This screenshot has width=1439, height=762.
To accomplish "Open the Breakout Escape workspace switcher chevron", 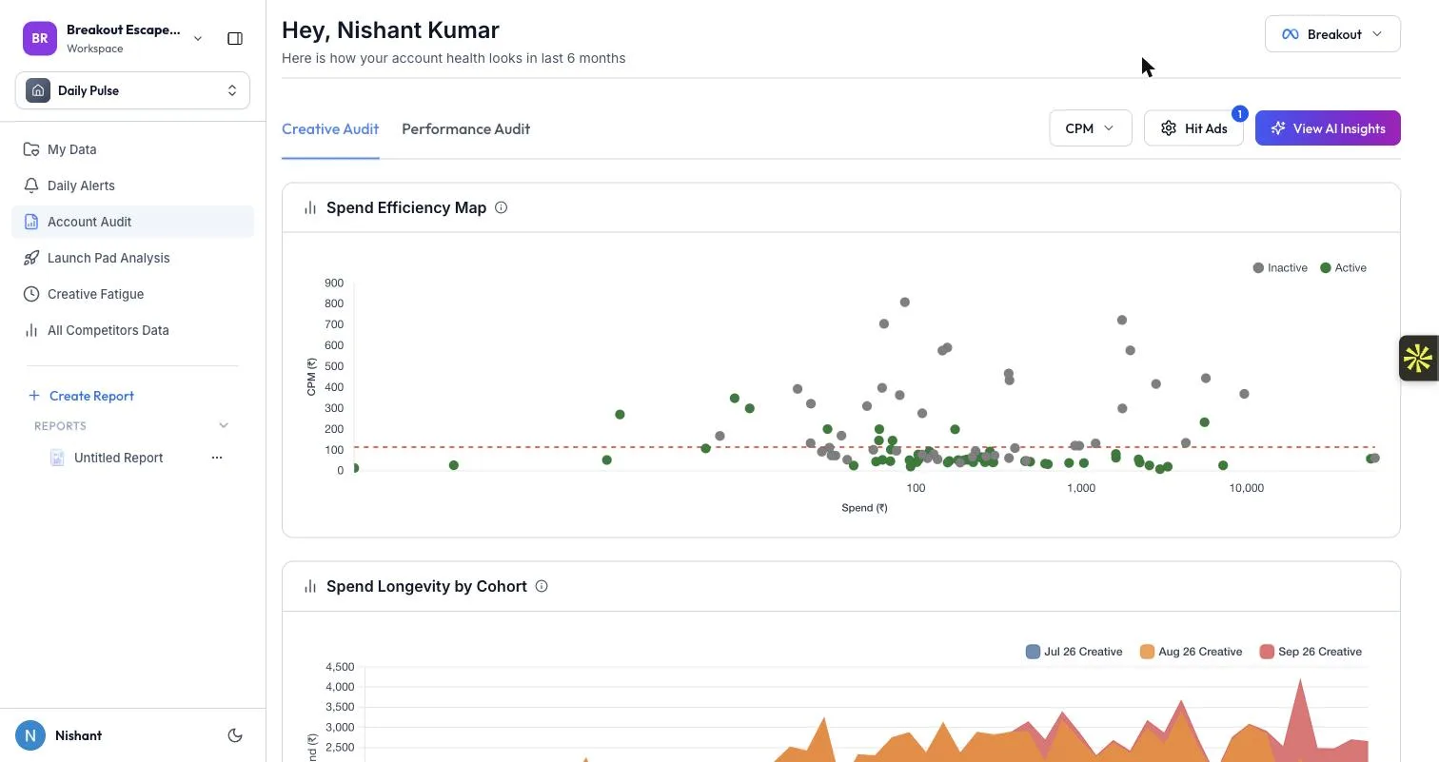I will pos(198,38).
